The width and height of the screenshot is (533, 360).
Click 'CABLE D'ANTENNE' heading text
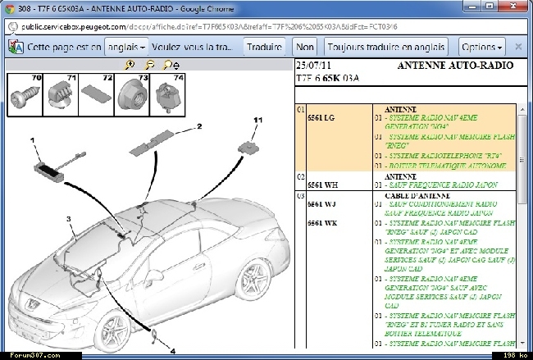coord(417,196)
